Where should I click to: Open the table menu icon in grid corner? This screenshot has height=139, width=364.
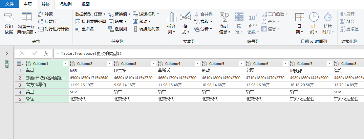coord(20,64)
